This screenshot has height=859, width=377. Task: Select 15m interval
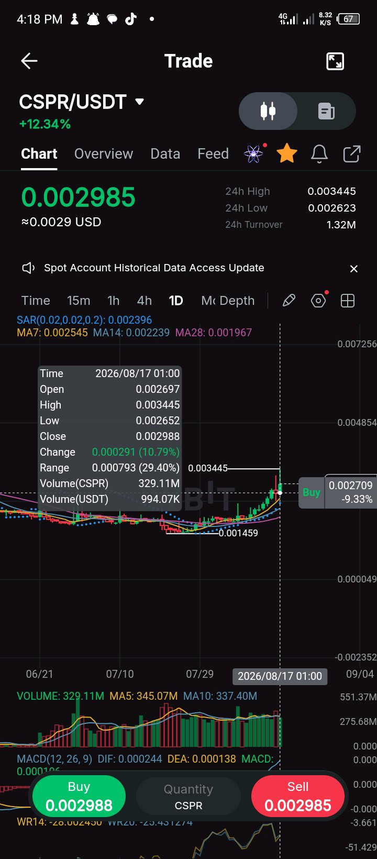point(79,301)
